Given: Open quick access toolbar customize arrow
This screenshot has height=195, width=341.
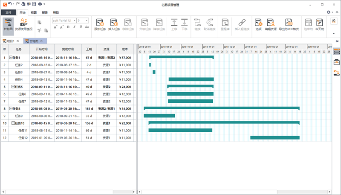Looking at the screenshot, I should (x=44, y=4).
